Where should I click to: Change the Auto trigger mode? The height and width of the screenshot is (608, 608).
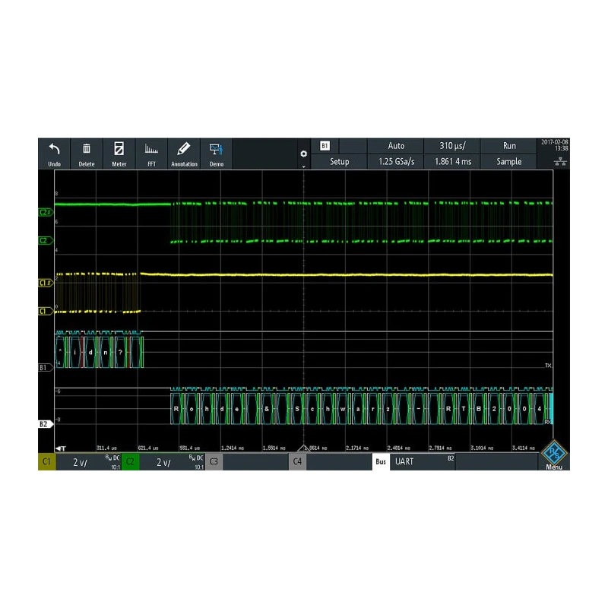[x=396, y=146]
